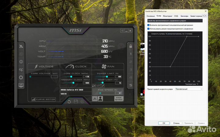Image resolution: width=220 pixels, height=137 pixels.
Task: Reset settings with the circular arrow icon
Action: [x=69, y=102]
